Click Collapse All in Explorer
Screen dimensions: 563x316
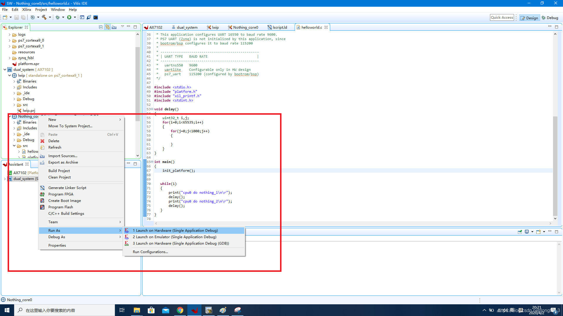pos(101,27)
